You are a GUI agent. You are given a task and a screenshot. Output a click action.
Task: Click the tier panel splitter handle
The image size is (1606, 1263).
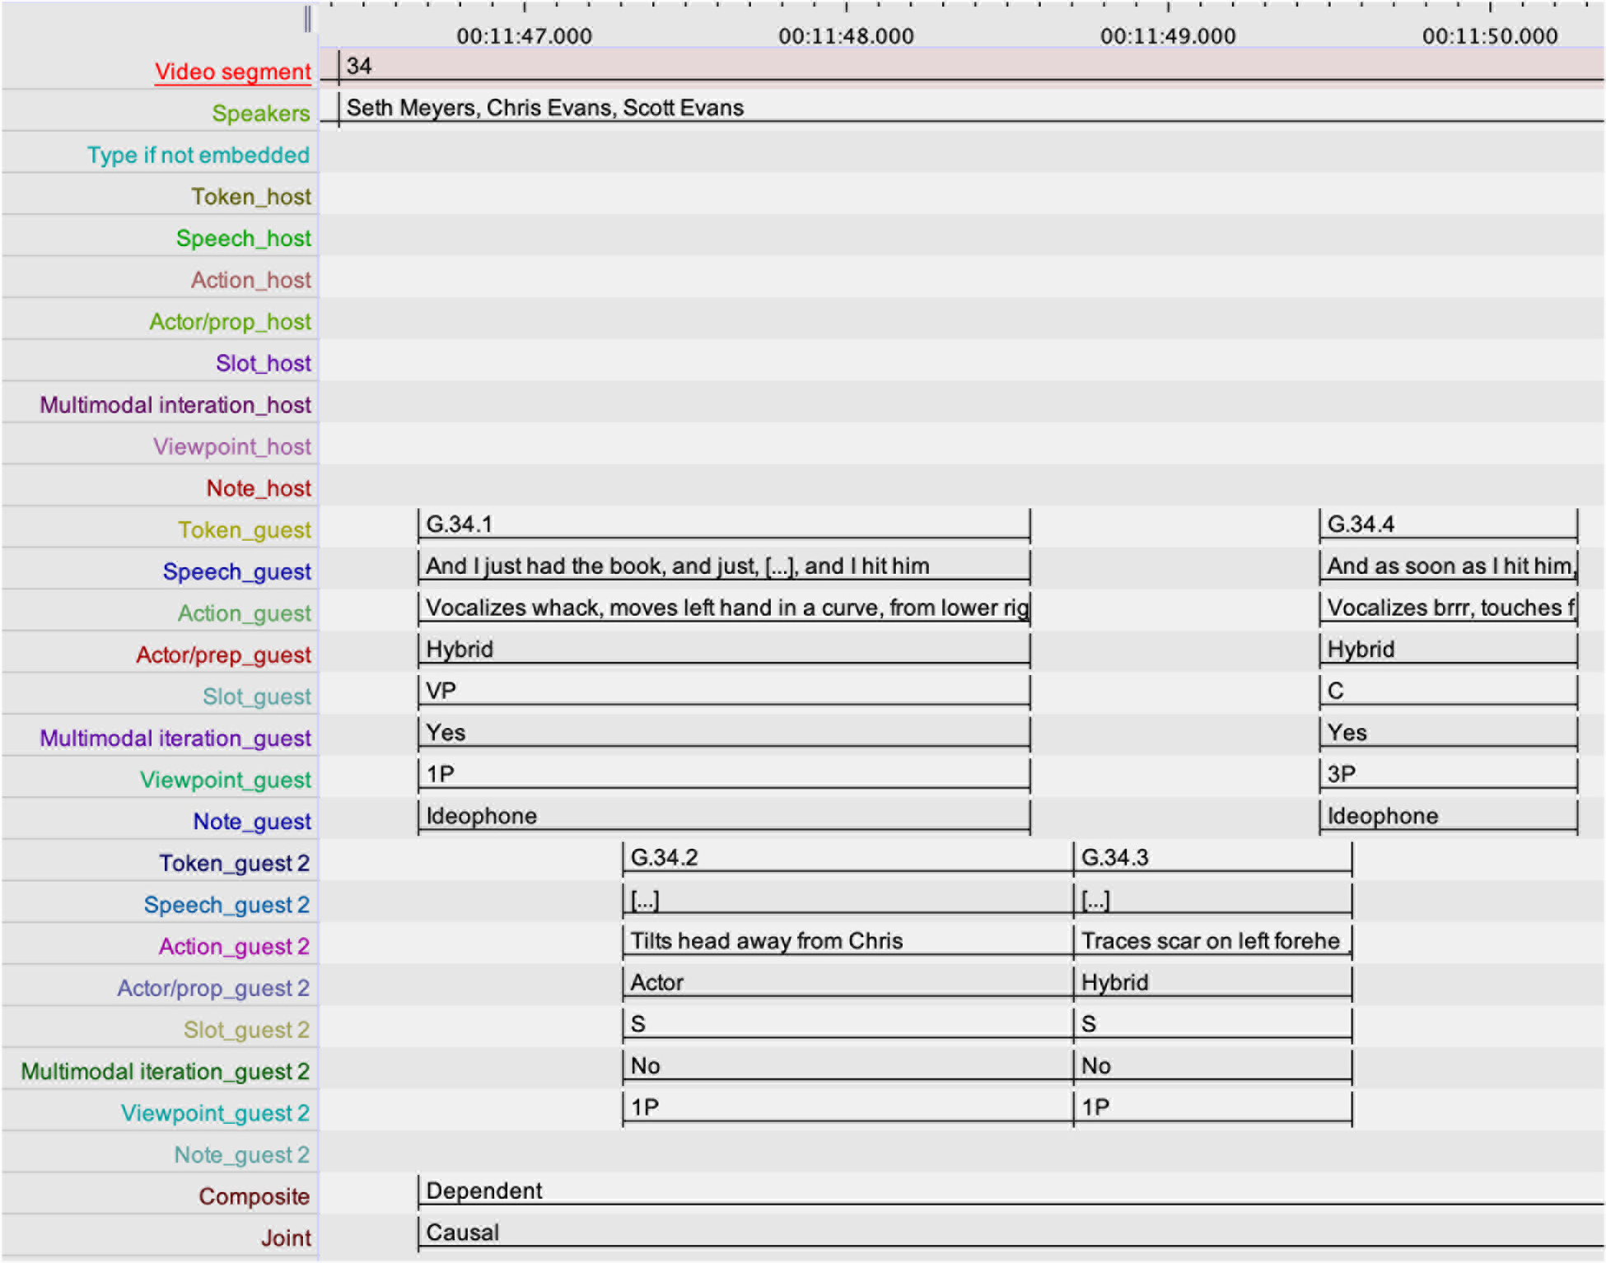308,19
